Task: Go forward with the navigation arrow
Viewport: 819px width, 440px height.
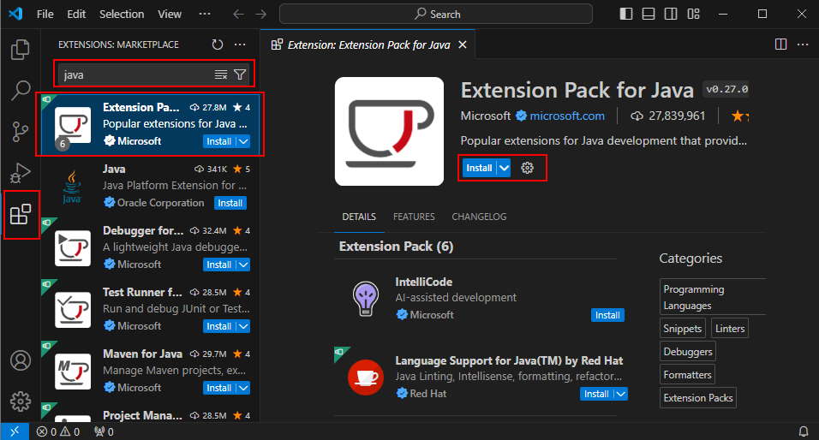Action: 260,14
